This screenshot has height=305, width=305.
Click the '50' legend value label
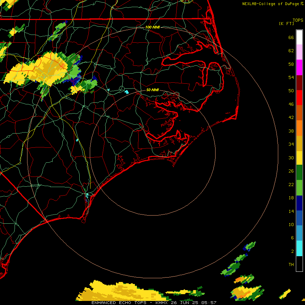(291, 91)
